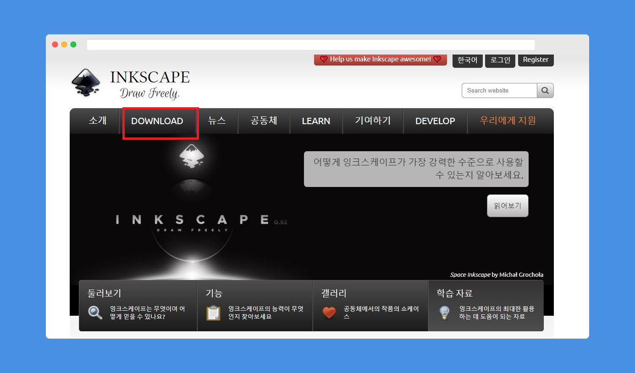Click the 어떻게 잉크스케이프가 가장 강력한 caption
The height and width of the screenshot is (373, 635).
(416, 169)
